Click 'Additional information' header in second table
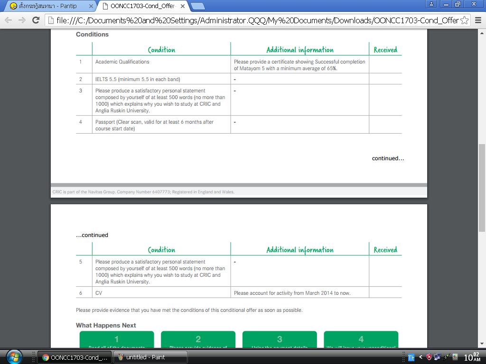 click(300, 250)
